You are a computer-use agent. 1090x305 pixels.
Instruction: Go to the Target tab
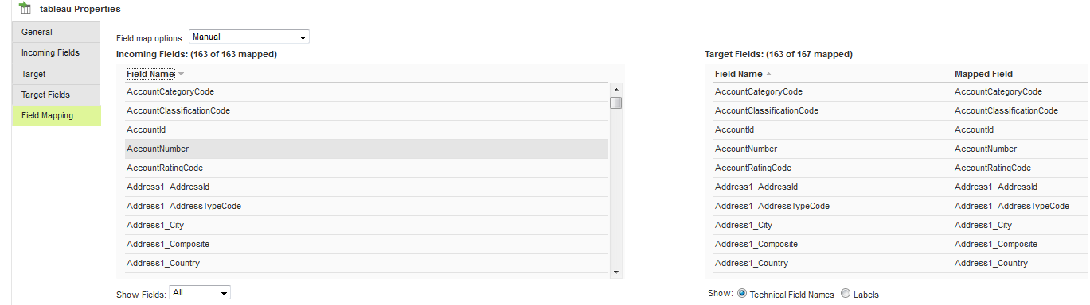tap(57, 74)
